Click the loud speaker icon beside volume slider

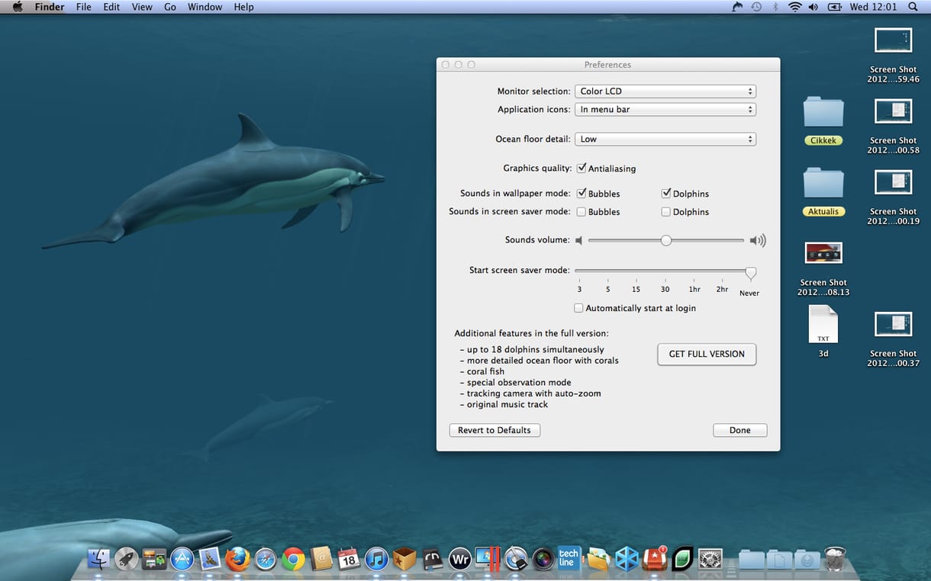(757, 240)
